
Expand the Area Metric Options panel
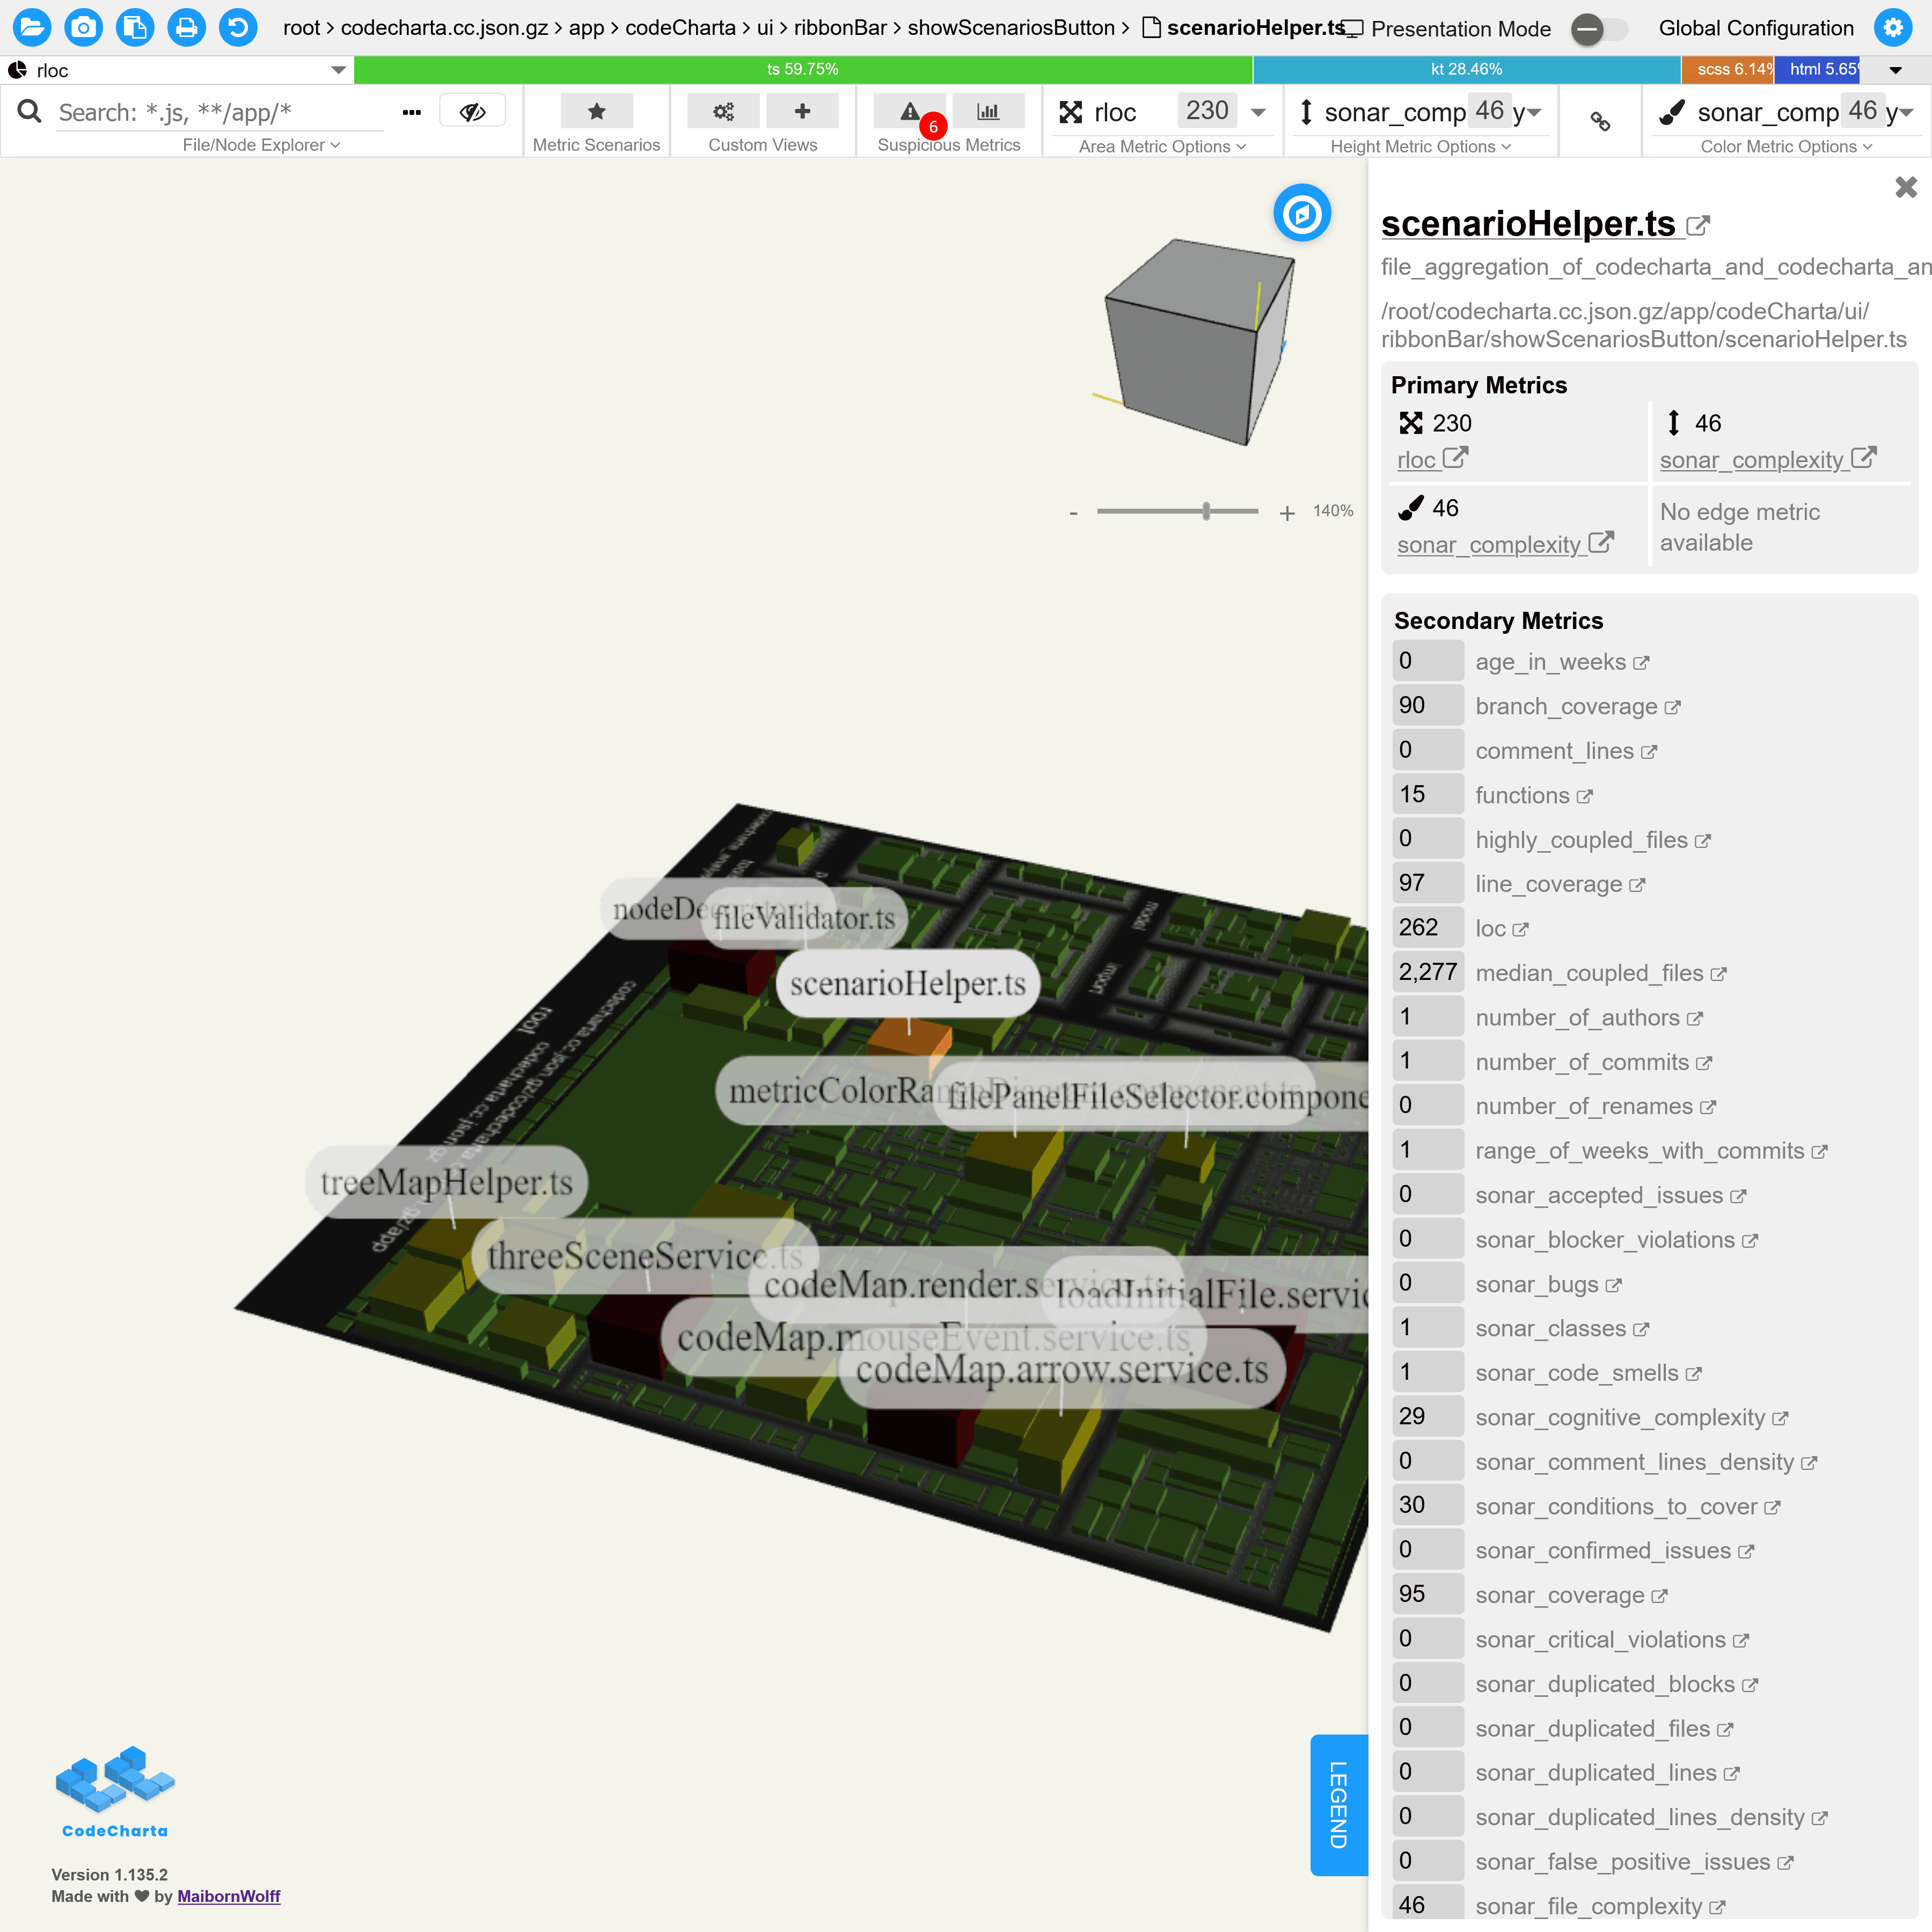(1162, 146)
